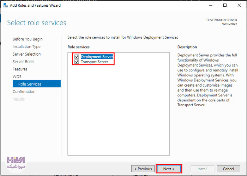Click the Role services heading
247x176 pixels.
click(78, 47)
